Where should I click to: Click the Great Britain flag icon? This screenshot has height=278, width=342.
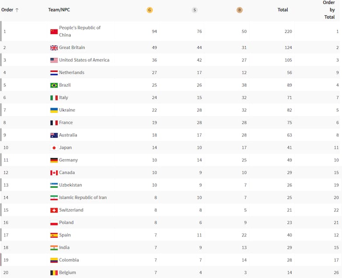click(54, 48)
